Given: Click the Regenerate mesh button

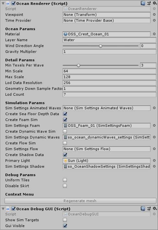Looking at the screenshot, I should click(x=80, y=201).
